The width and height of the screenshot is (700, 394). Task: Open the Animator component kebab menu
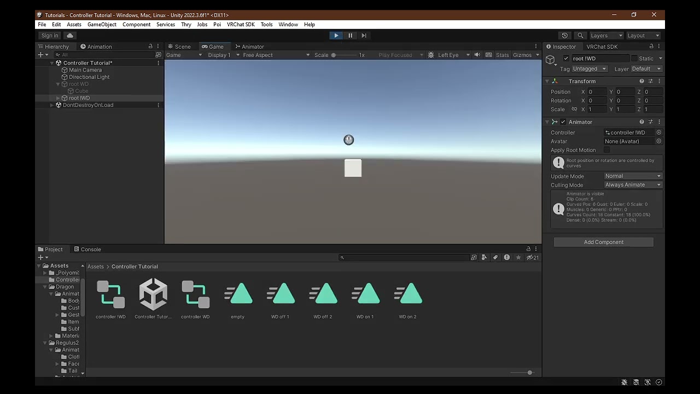pos(659,122)
